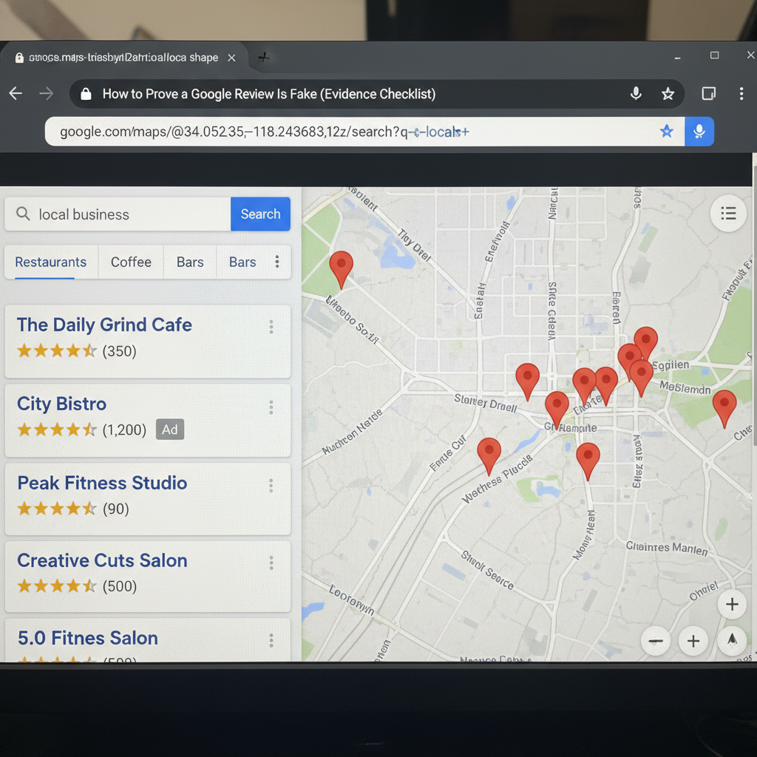Click the lower zoom in plus button
The height and width of the screenshot is (757, 757).
pyautogui.click(x=693, y=641)
